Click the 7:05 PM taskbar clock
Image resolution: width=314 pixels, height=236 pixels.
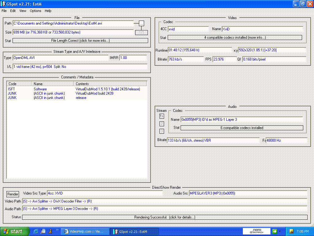(303, 232)
